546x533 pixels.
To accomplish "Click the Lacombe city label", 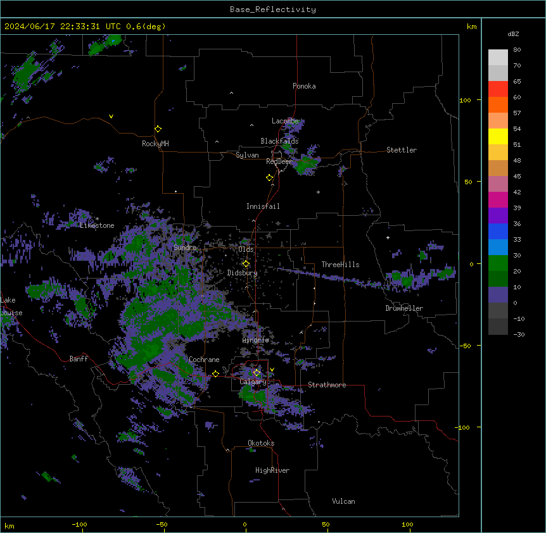I will click(285, 121).
